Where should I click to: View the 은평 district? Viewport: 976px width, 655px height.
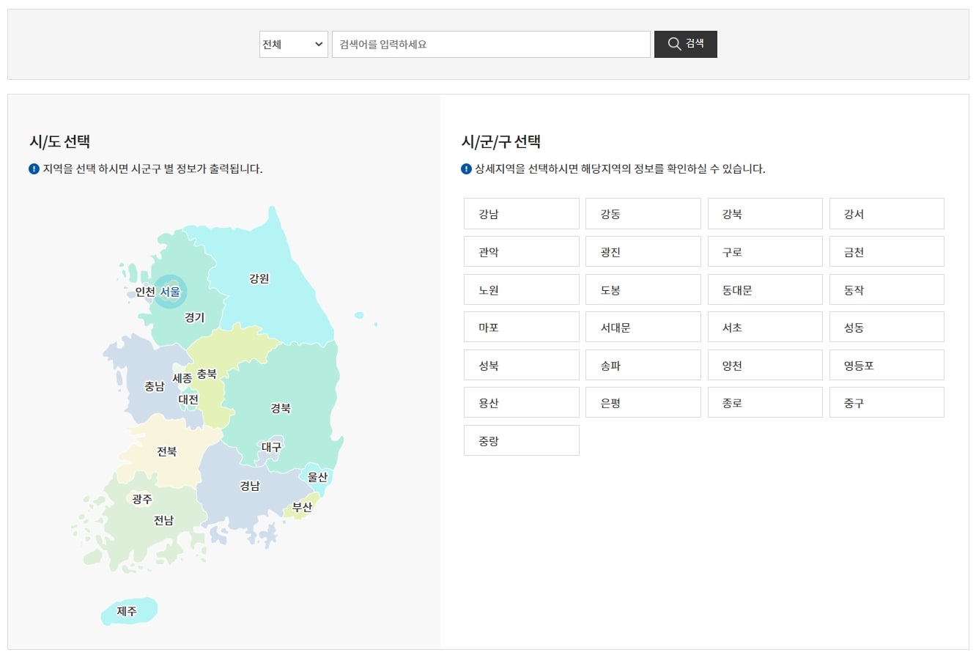coord(643,402)
